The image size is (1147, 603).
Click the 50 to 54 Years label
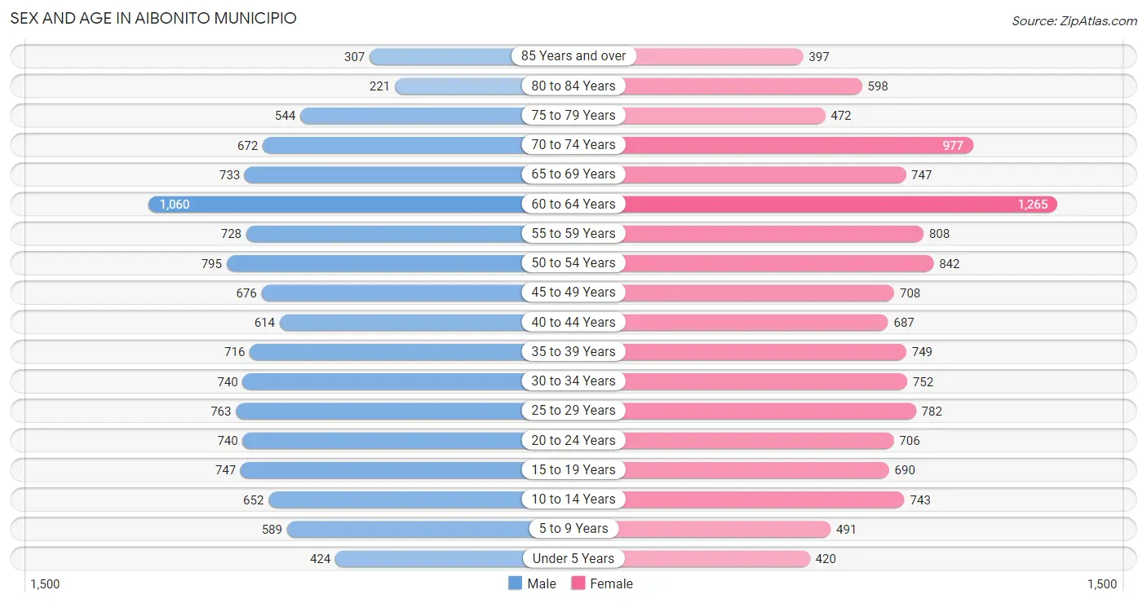573,263
